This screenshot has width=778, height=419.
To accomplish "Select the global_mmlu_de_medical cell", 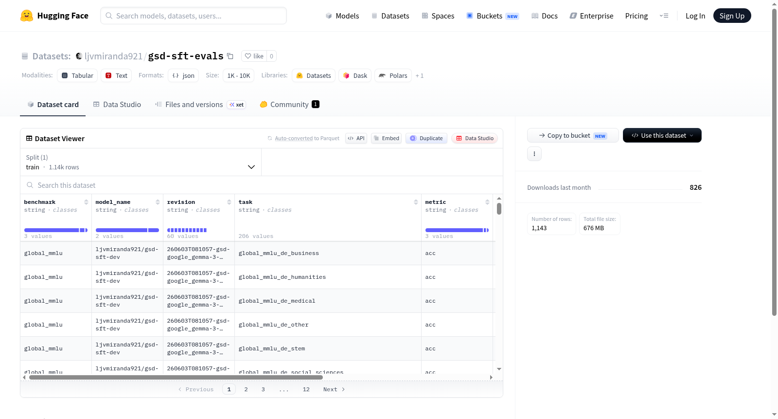I will click(x=328, y=301).
